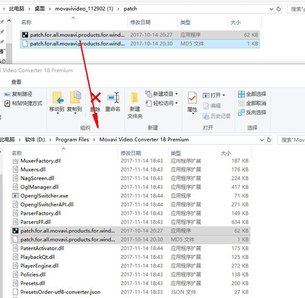Screen dimensions: 305x298
Task: Click the Movavi folder search box
Action: pos(291,140)
